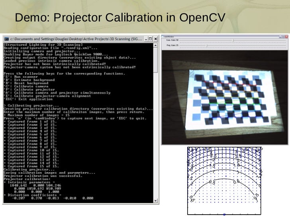Minimize the console window
The height and width of the screenshot is (217, 290).
click(146, 39)
